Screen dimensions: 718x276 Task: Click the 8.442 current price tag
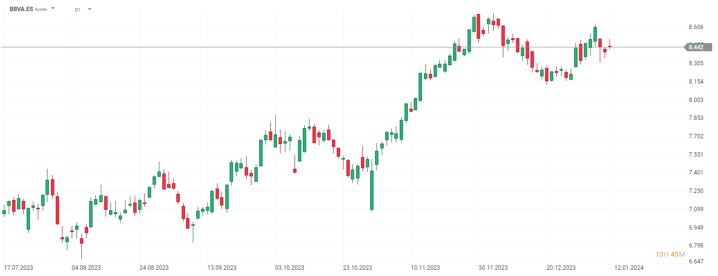pyautogui.click(x=697, y=47)
